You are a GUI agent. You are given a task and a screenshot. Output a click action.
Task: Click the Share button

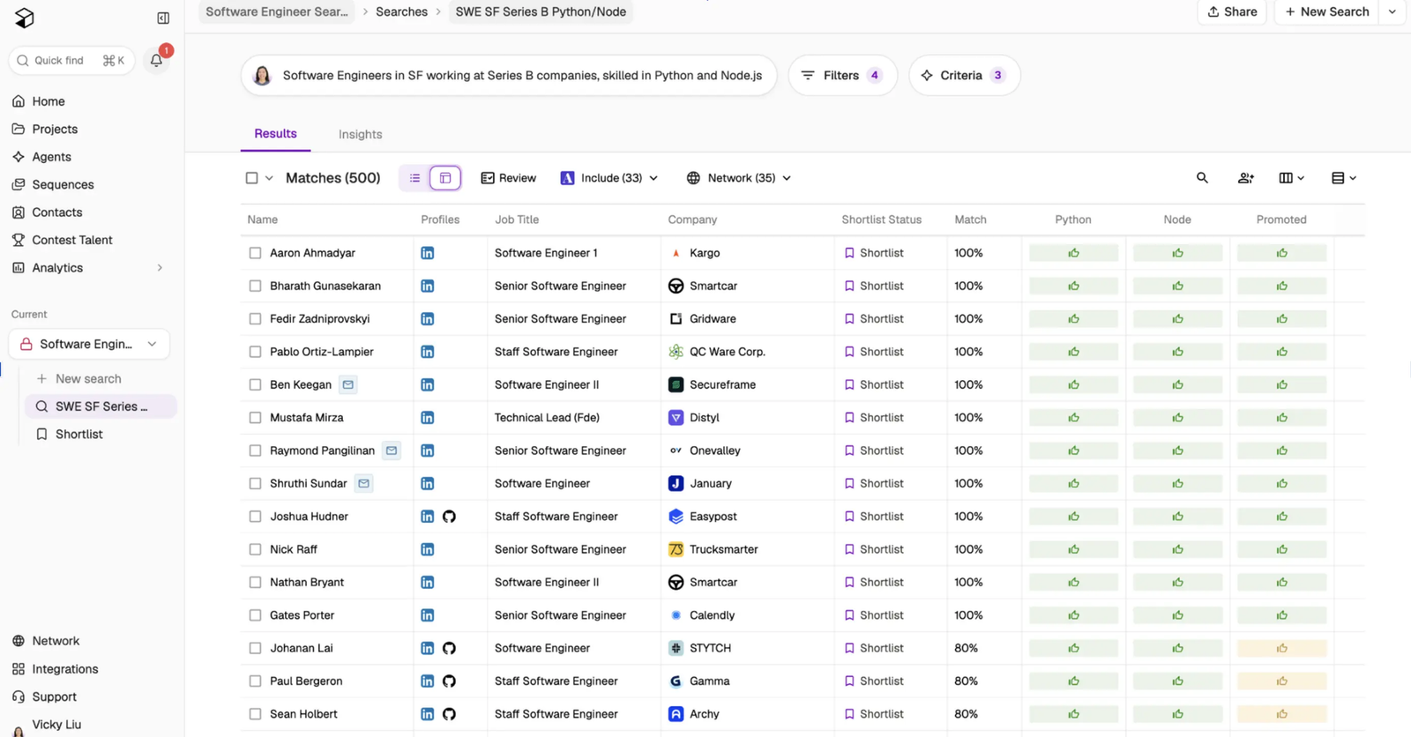tap(1232, 11)
